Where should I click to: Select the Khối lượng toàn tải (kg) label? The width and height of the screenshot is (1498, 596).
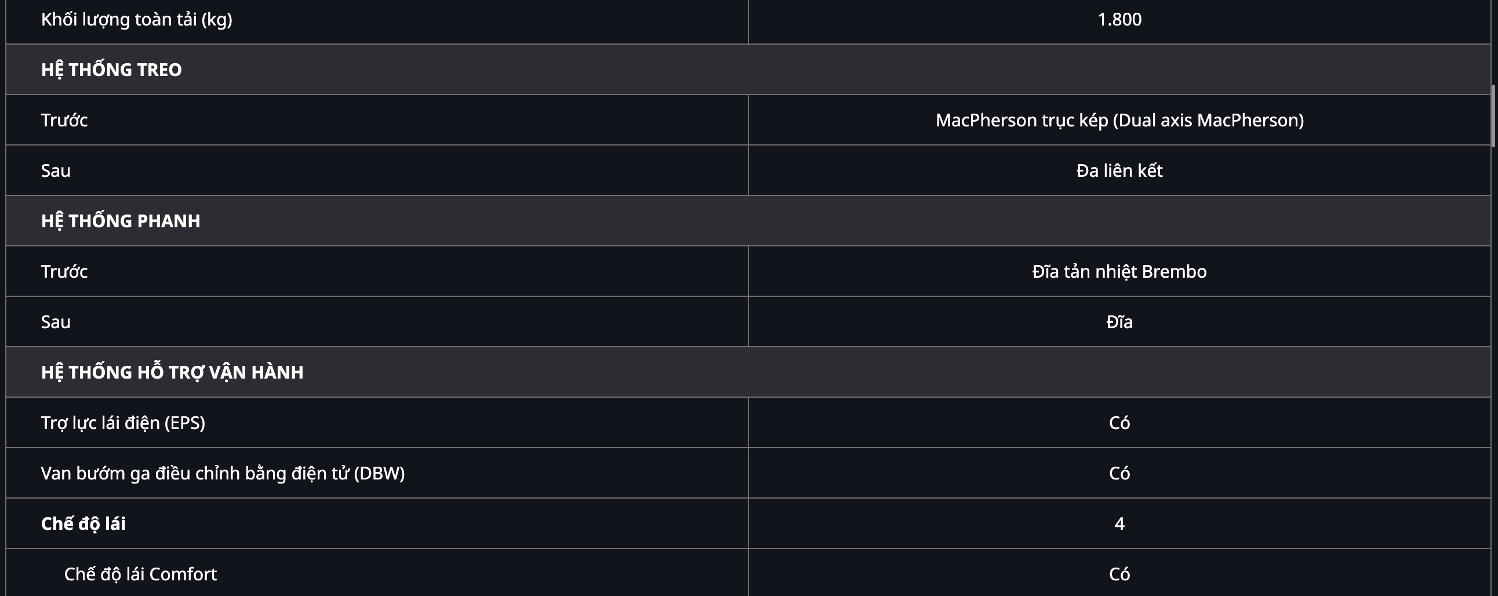pos(137,19)
